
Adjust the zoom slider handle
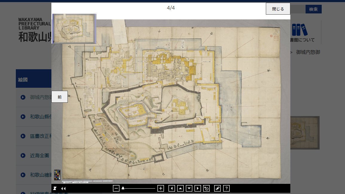pyautogui.click(x=123, y=188)
